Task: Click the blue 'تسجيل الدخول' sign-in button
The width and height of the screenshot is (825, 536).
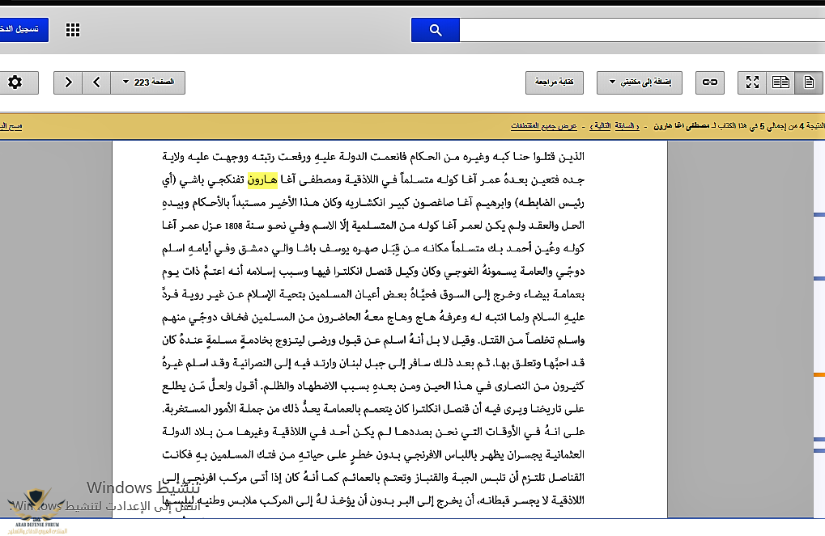Action: (x=23, y=30)
